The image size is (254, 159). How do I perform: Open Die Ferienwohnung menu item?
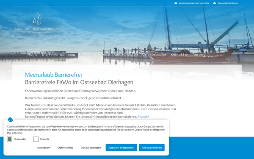[x=58, y=54]
